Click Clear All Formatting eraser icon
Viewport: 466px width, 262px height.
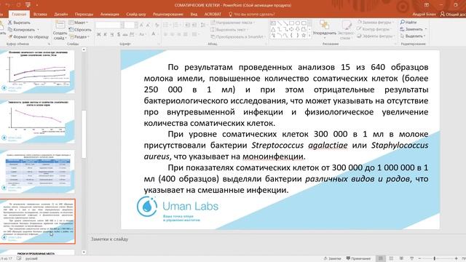tap(157, 25)
